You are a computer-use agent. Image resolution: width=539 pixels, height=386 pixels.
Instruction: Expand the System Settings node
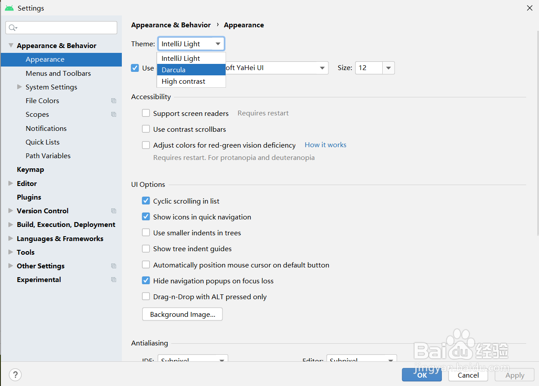(x=19, y=87)
